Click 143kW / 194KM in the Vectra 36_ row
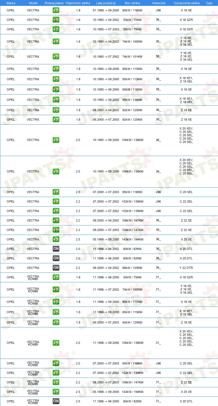This screenshot has height=406, width=218. tap(133, 239)
